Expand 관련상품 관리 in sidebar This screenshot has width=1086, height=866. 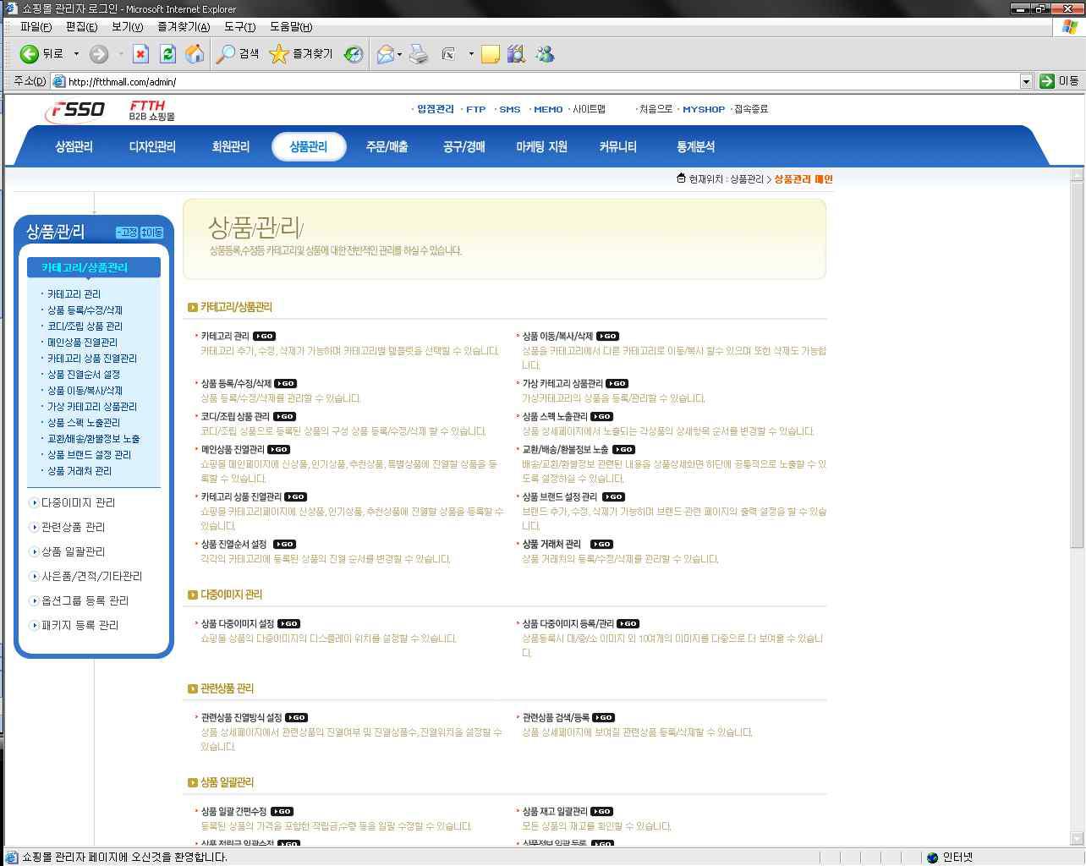pos(73,528)
